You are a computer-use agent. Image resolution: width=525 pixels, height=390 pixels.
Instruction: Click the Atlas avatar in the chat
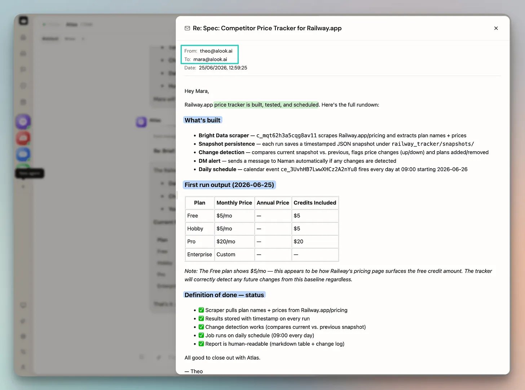pos(141,122)
